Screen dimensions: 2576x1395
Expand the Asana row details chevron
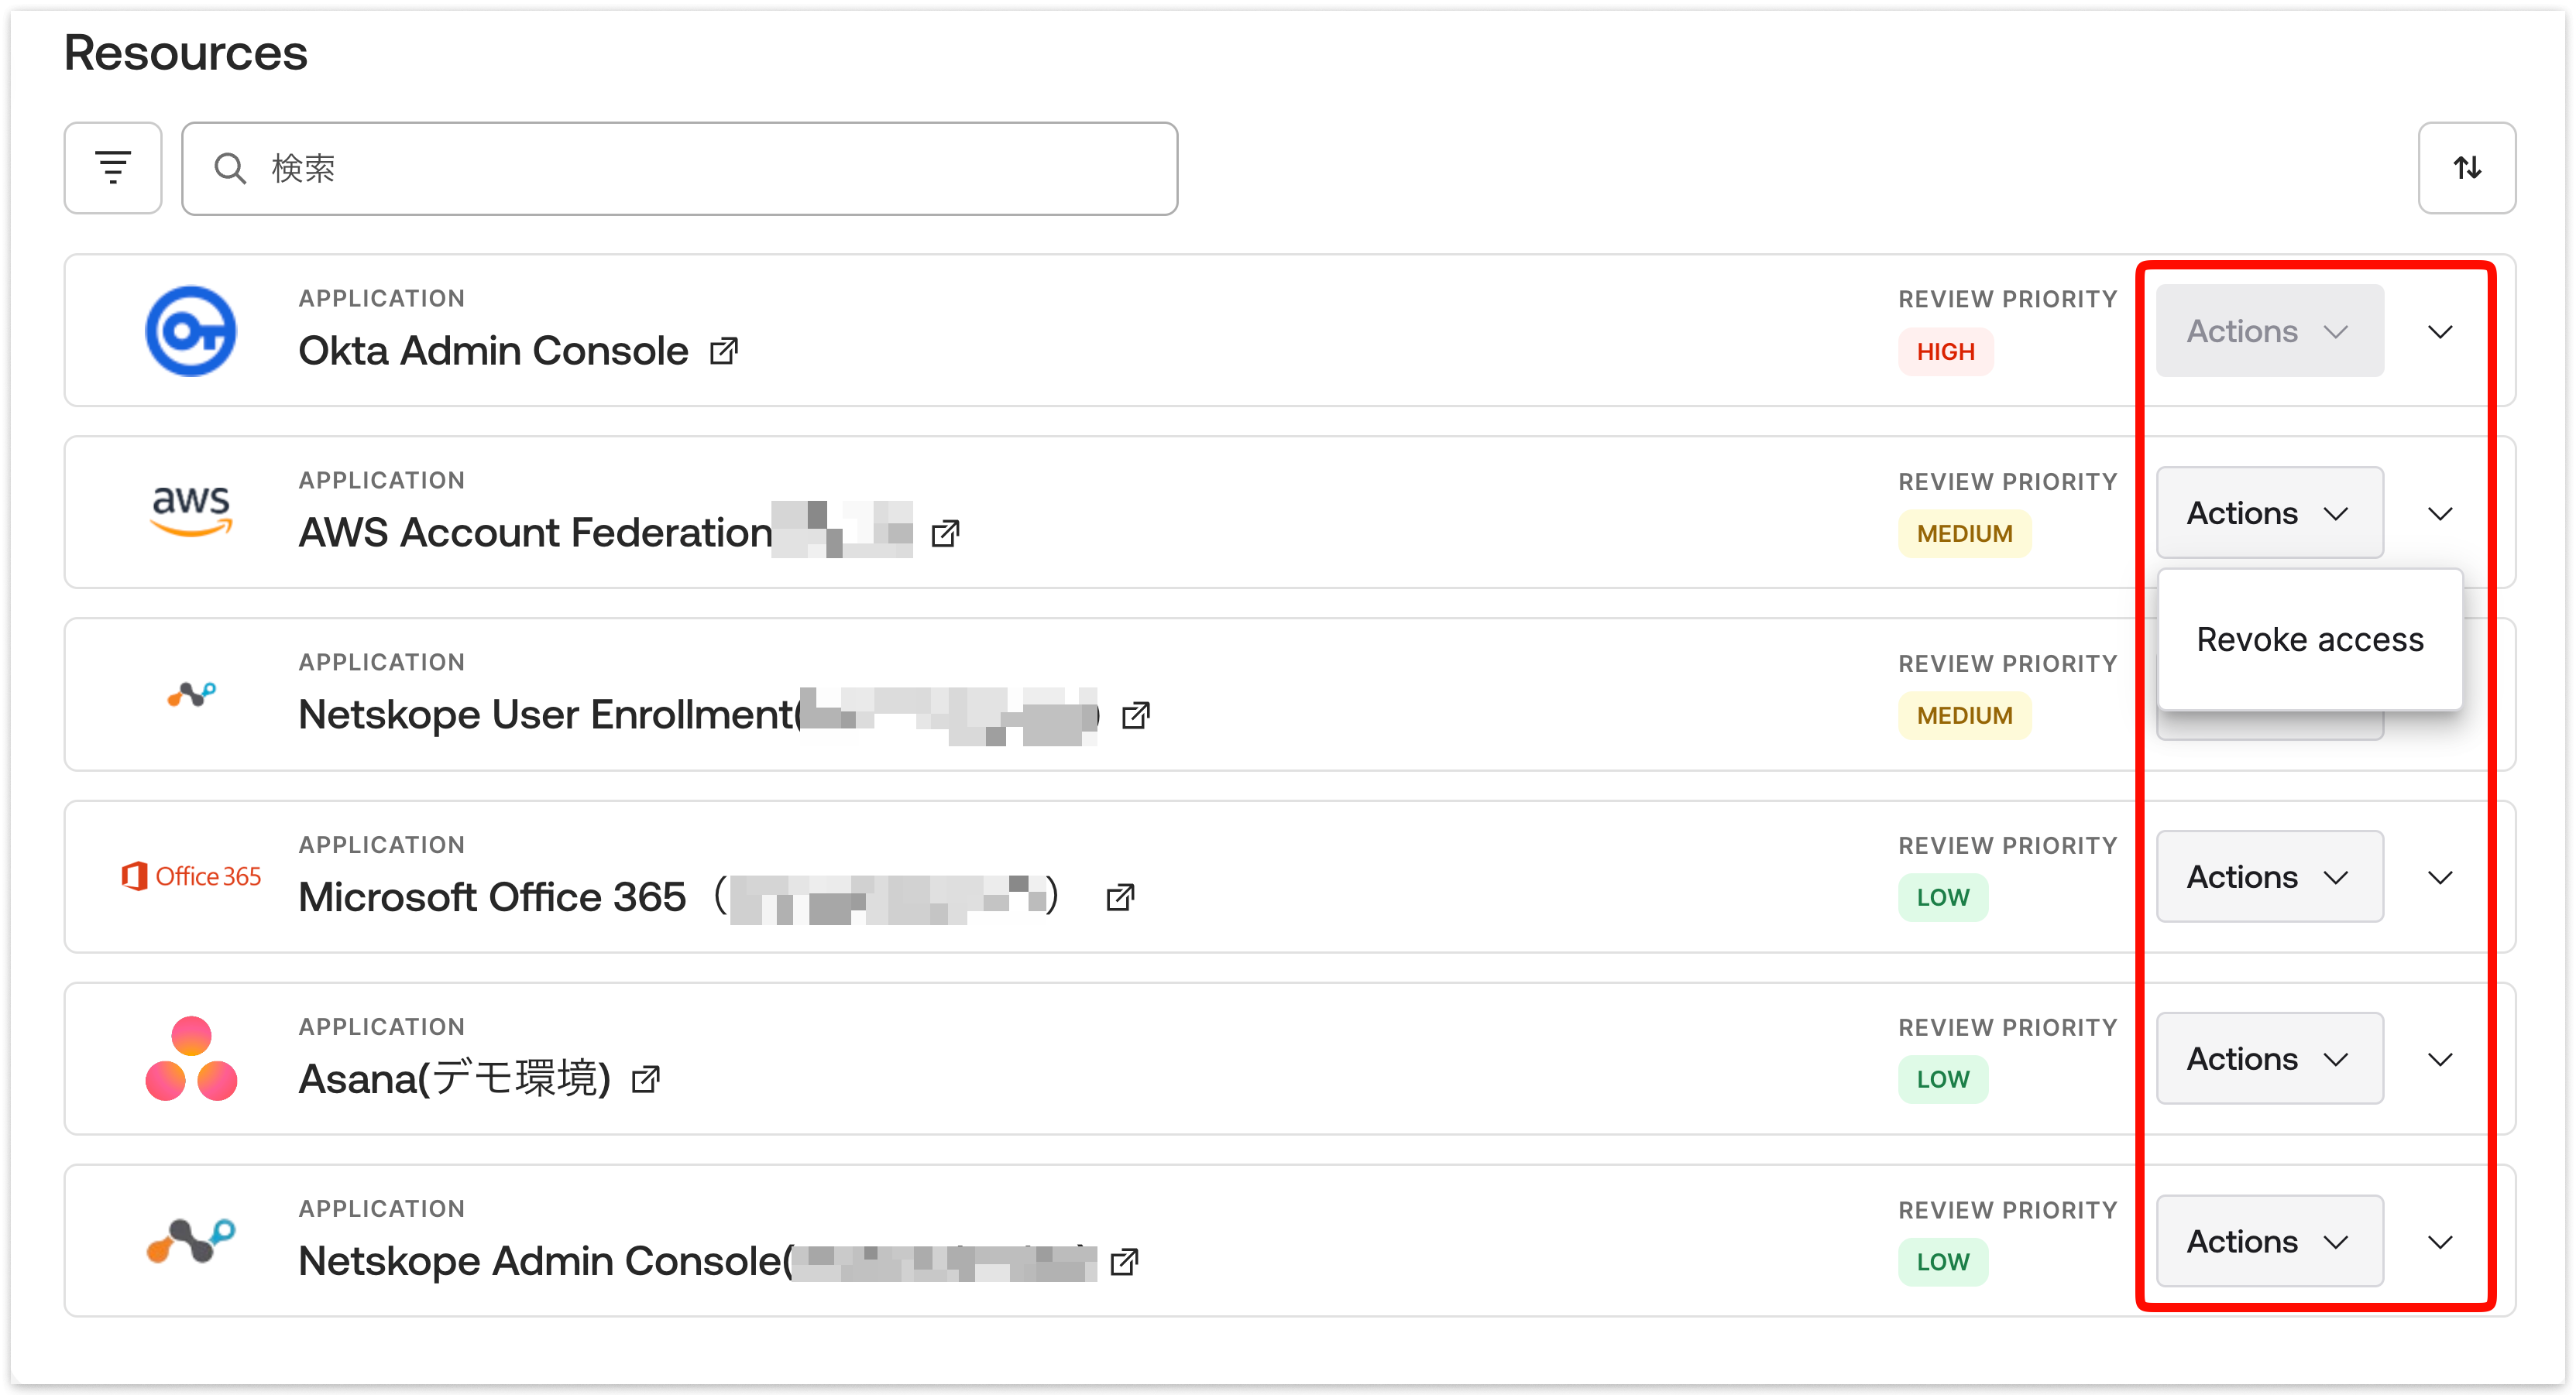click(2440, 1059)
